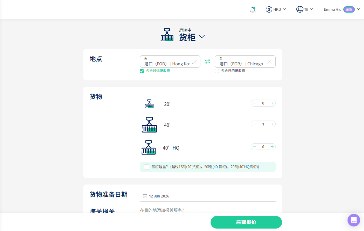Screen dimensions: 364x231
Task: Click the 20' label text
Action: (167, 104)
